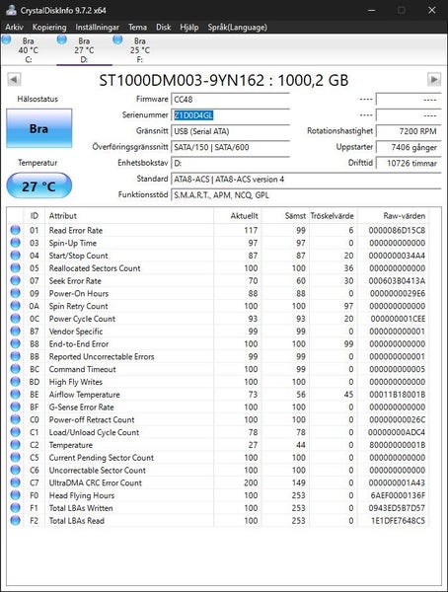Click the 27 °C temperature button
Image resolution: width=448 pixels, height=592 pixels.
(x=38, y=185)
